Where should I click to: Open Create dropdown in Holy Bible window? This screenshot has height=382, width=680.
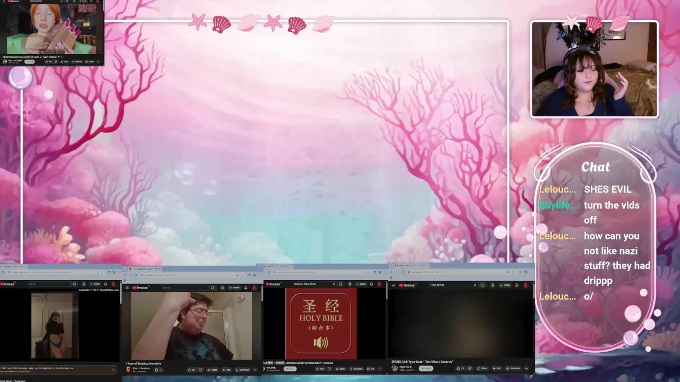pos(362,284)
